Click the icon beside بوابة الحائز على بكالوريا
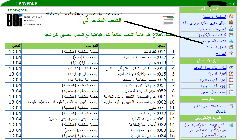Viewport: 242px width, 140px height. pyautogui.click(x=231, y=106)
